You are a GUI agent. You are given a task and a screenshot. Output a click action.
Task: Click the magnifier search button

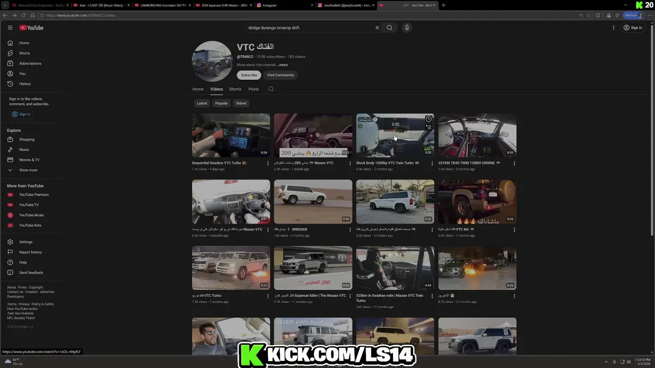[389, 28]
